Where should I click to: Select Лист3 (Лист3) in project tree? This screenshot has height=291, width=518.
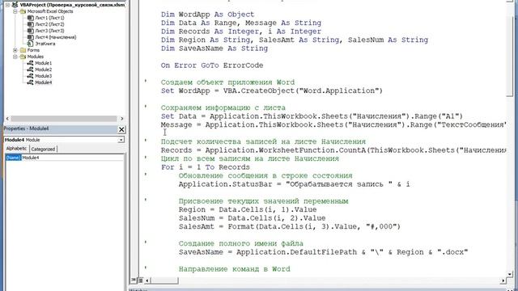49,31
